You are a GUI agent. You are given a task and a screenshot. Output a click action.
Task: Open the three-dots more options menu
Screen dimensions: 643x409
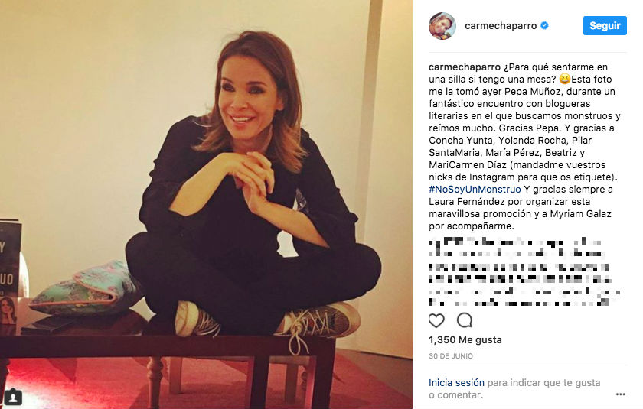[x=621, y=394]
